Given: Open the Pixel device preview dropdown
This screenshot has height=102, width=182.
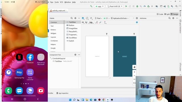Looking at the screenshot, I should (x=98, y=18).
